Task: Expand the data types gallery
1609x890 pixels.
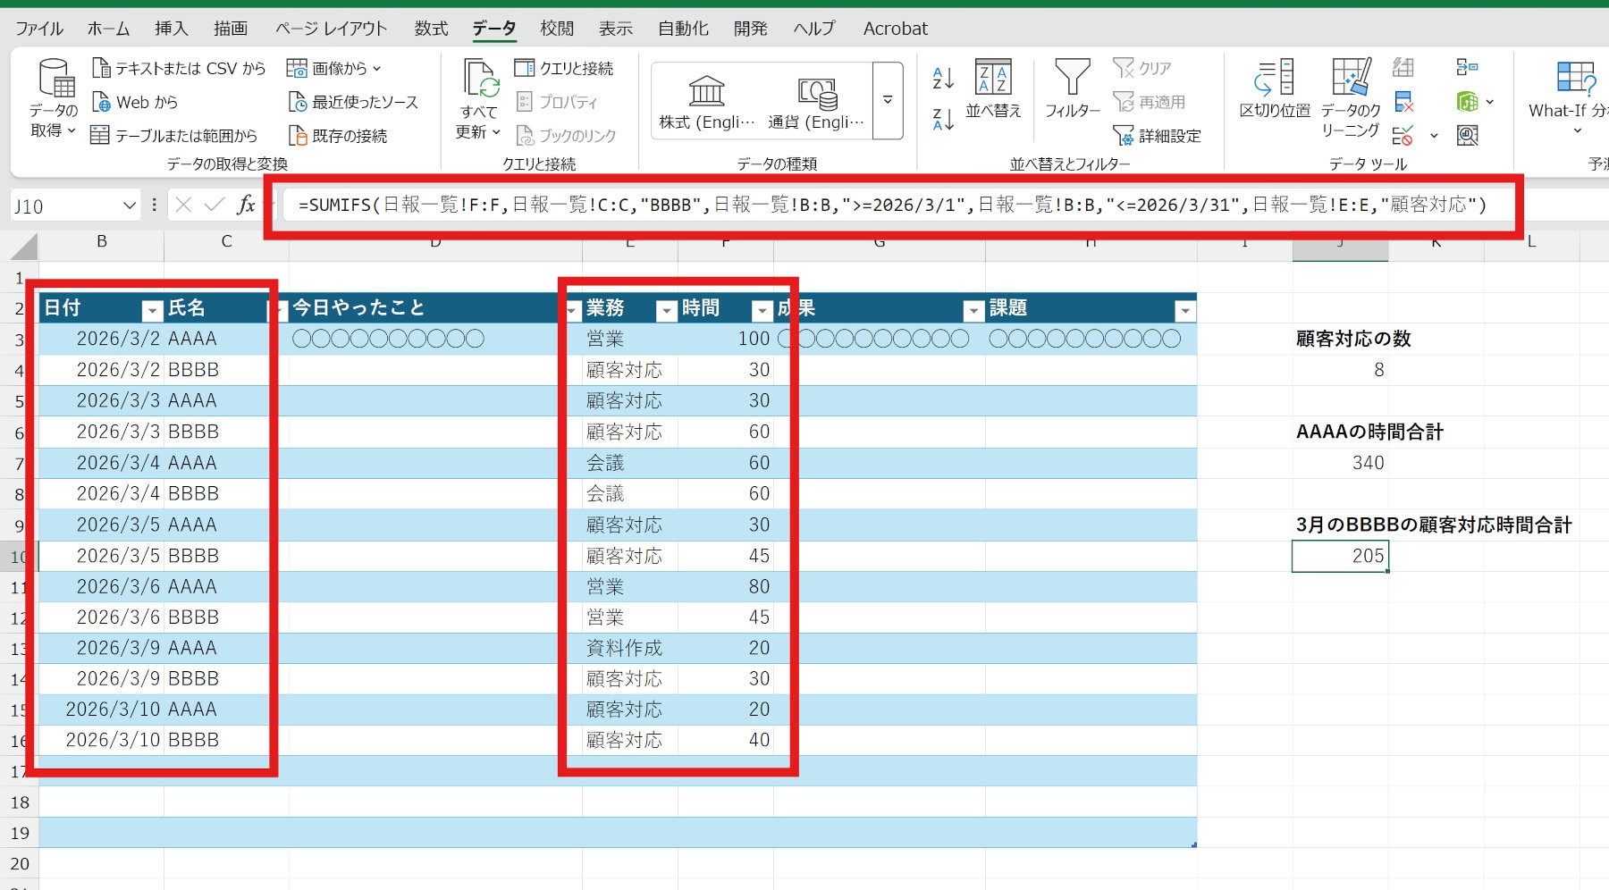Action: click(888, 100)
